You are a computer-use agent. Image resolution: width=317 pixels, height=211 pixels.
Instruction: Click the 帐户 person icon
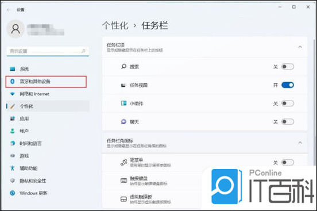13,131
